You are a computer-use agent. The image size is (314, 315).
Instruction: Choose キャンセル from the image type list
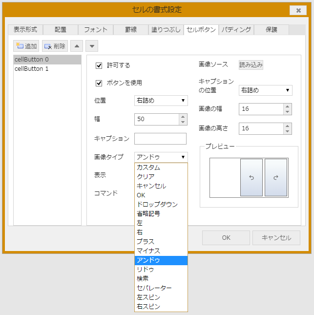161,186
